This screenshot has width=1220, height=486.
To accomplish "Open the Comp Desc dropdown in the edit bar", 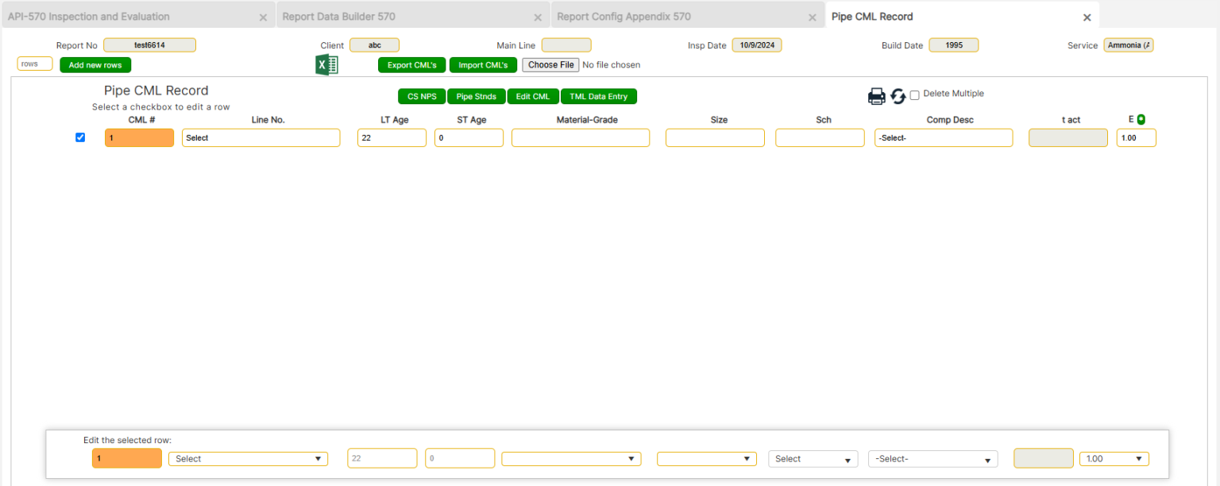I will [x=932, y=458].
